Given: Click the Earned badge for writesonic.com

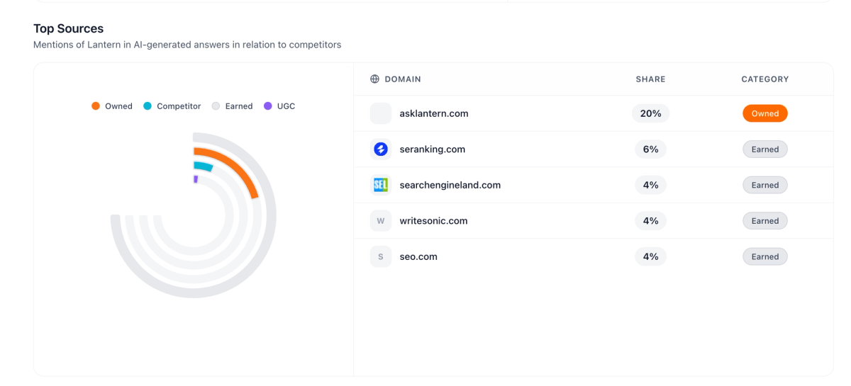Looking at the screenshot, I should (x=765, y=221).
